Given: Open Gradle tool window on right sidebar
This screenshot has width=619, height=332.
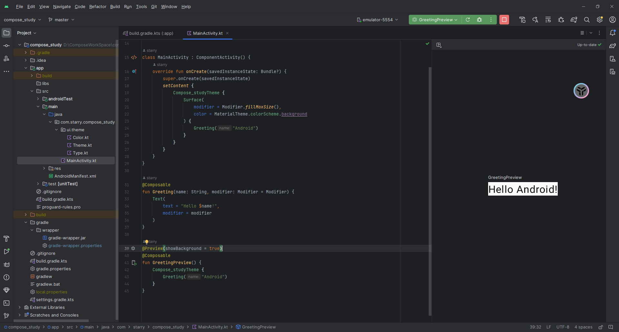Looking at the screenshot, I should point(613,46).
